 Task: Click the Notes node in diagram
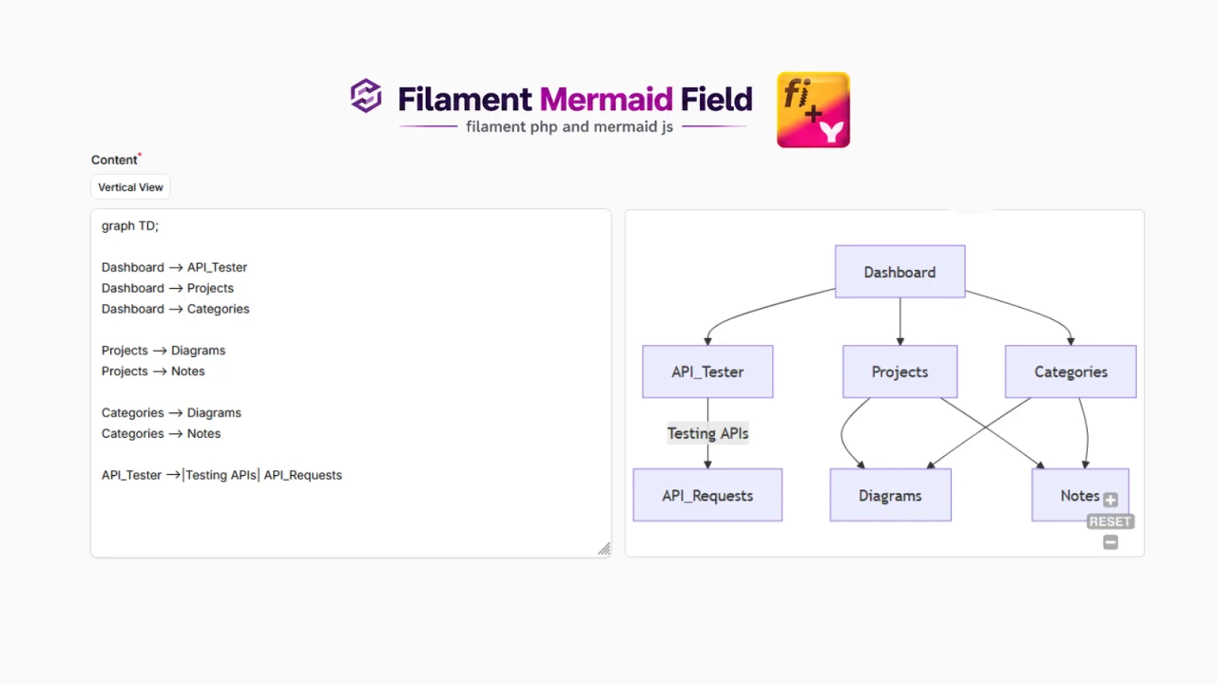click(1080, 495)
